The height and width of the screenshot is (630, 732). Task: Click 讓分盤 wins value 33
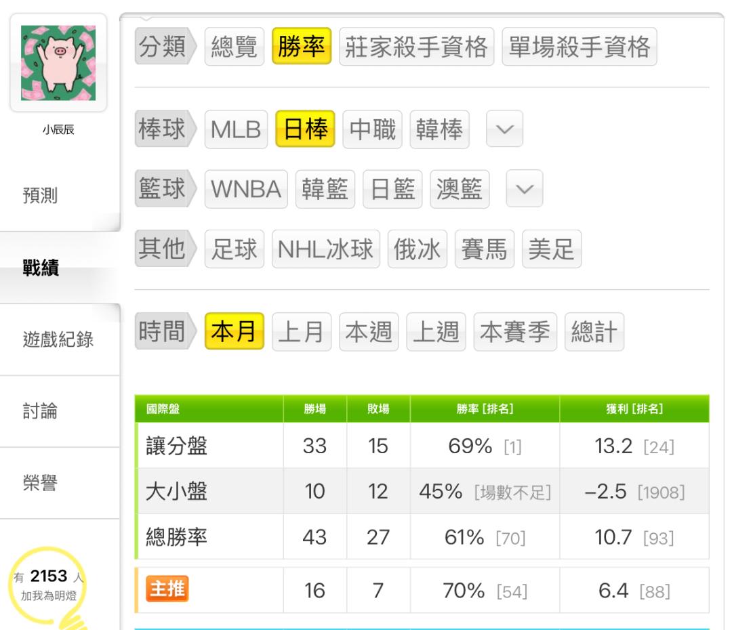pos(314,446)
